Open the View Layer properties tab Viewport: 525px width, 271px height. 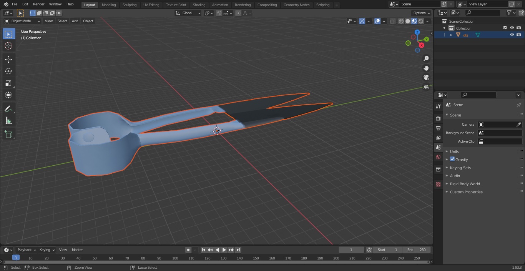tap(438, 138)
